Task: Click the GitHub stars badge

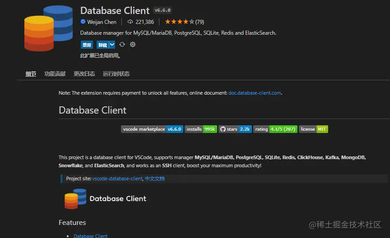Action: pos(235,129)
